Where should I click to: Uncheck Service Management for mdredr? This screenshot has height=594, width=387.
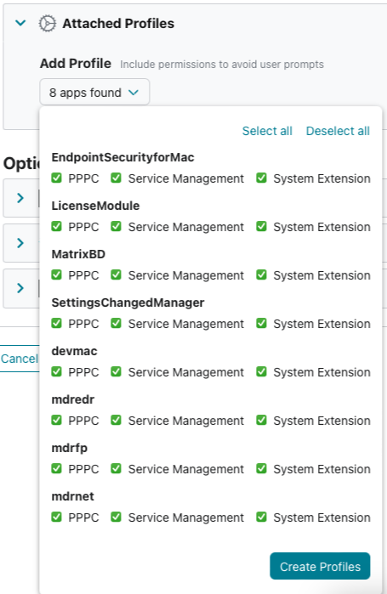116,420
